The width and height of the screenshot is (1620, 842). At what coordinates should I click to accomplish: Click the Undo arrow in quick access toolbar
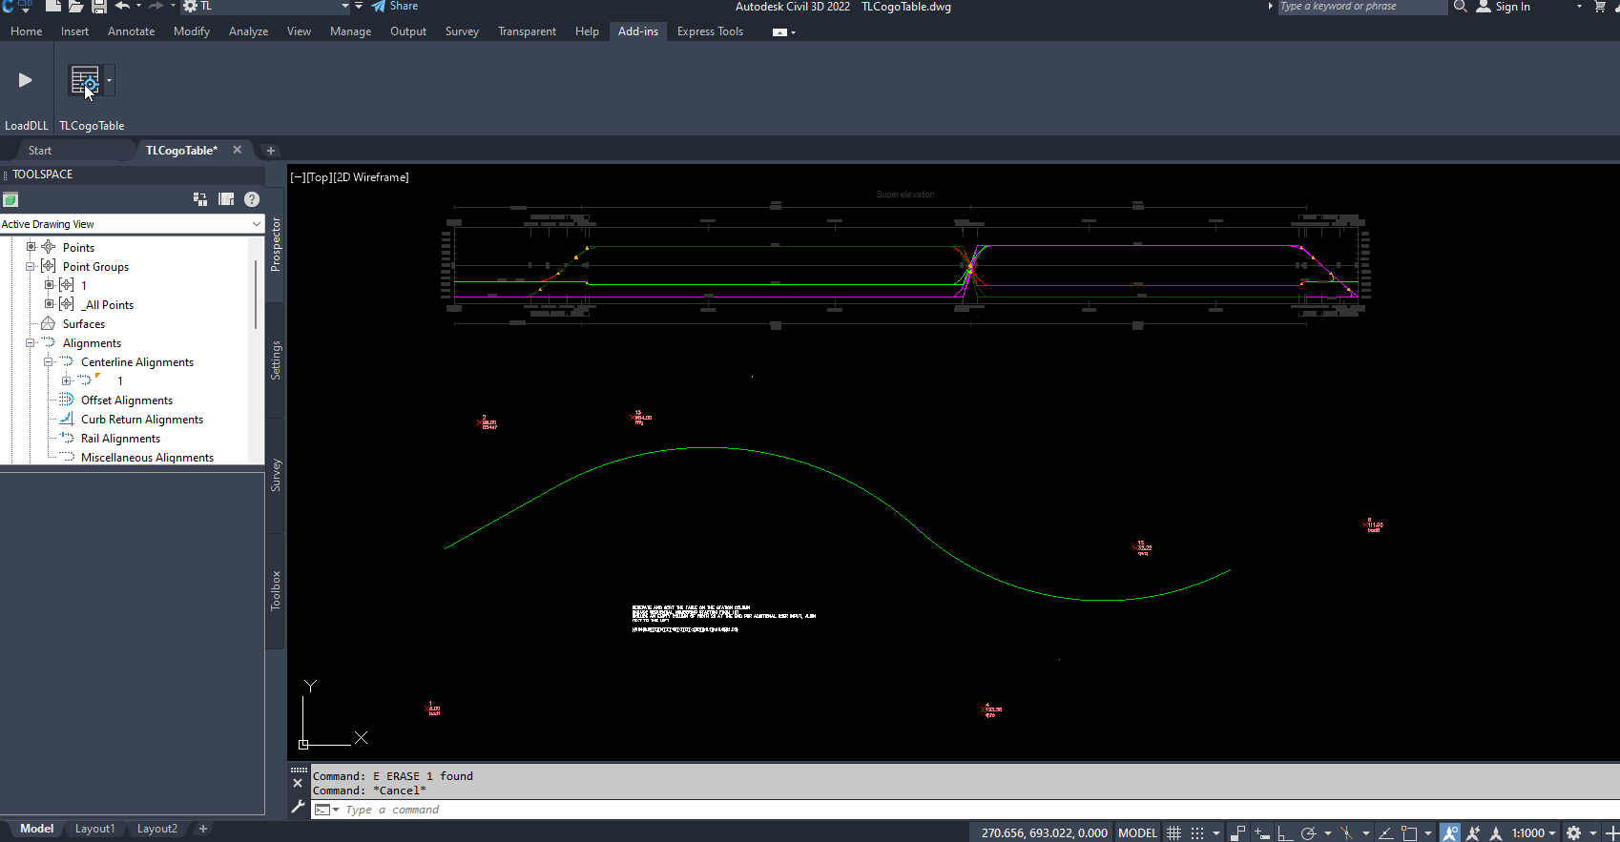point(122,7)
